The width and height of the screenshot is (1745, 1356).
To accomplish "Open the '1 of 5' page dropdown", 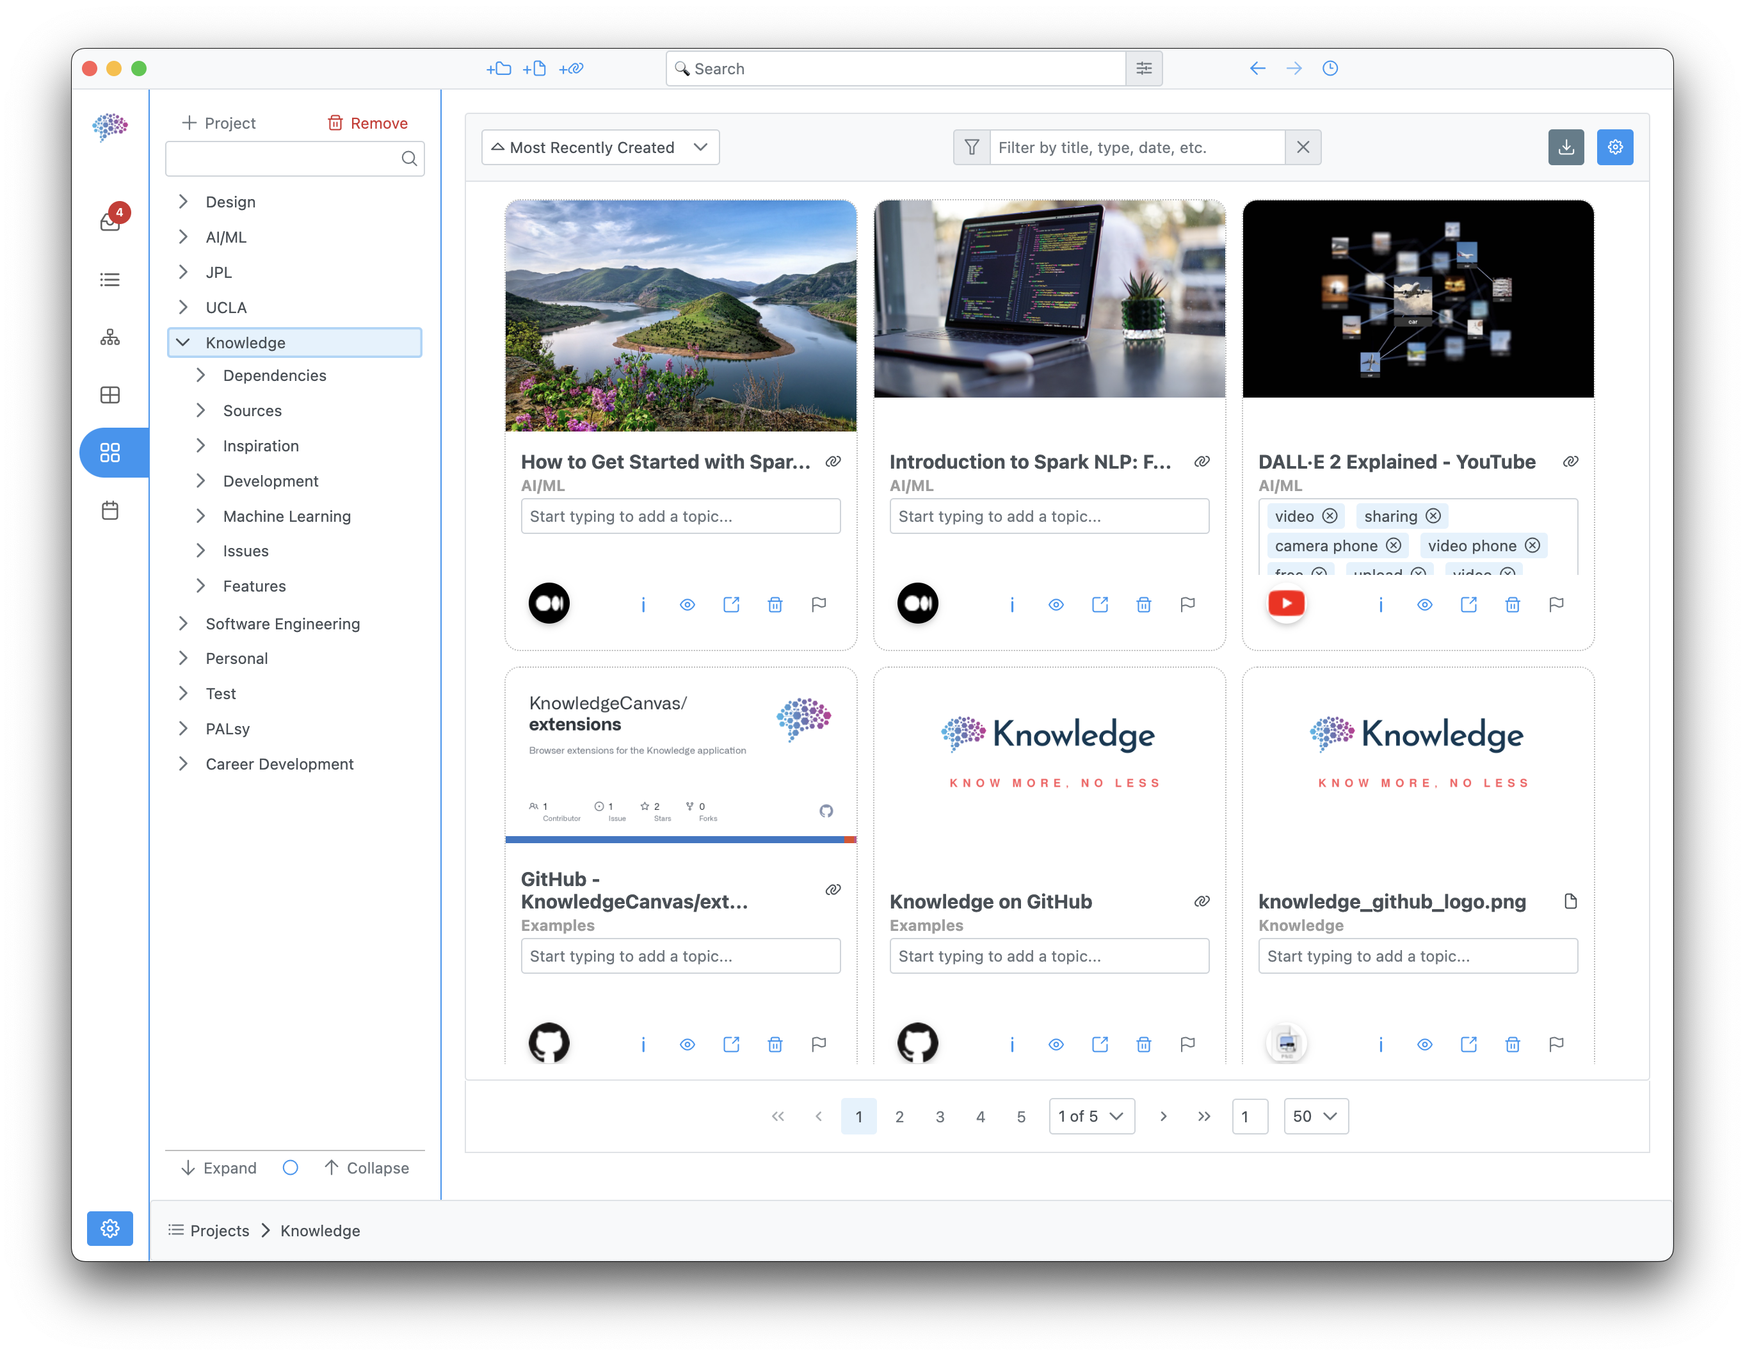I will pos(1091,1117).
